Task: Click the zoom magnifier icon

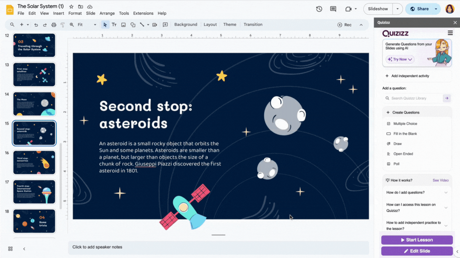Action: [71, 25]
